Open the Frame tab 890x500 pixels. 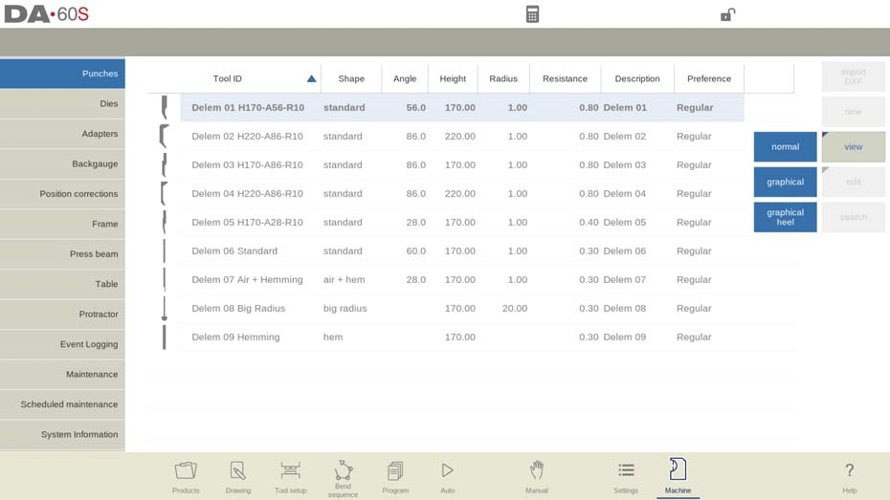coord(62,224)
